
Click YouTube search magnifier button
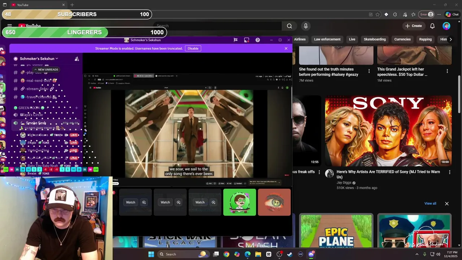[x=289, y=26]
